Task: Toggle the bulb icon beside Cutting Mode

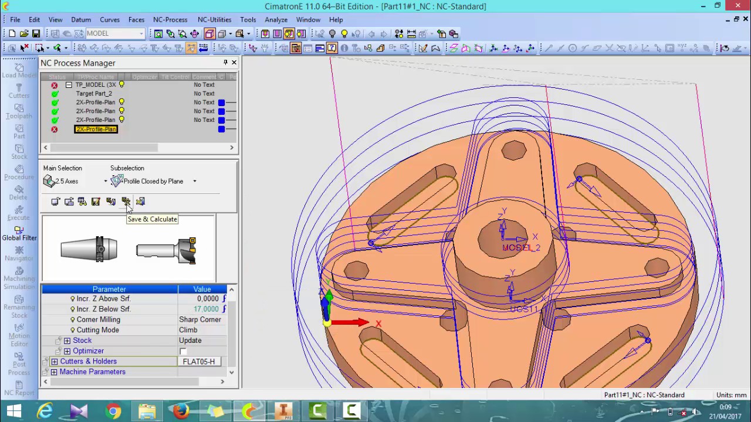Action: [73, 330]
